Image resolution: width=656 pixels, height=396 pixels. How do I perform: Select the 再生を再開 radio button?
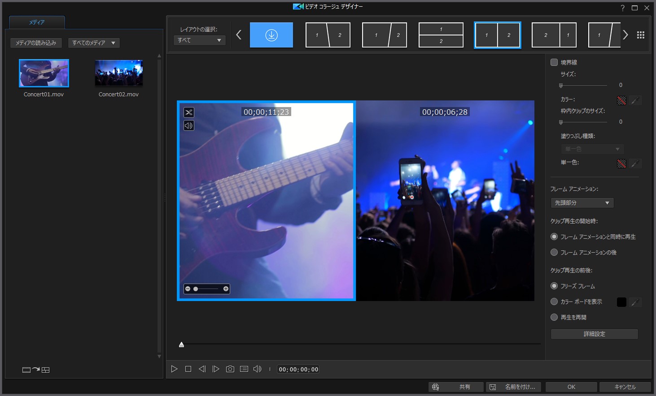555,318
